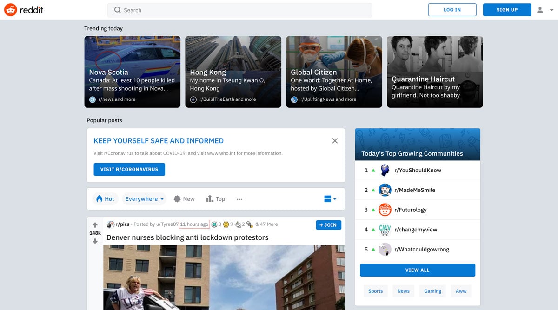The width and height of the screenshot is (558, 310).
Task: Dismiss the Keep Yourself Safe banner
Action: [335, 141]
